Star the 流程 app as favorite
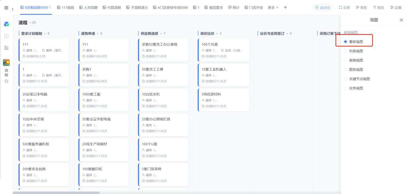The width and height of the screenshot is (407, 194). pyautogui.click(x=6, y=81)
